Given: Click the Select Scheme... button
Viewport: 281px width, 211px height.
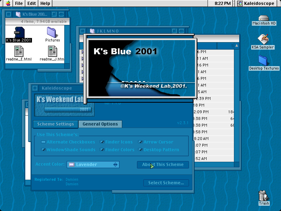Looking at the screenshot, I should pos(166,183).
